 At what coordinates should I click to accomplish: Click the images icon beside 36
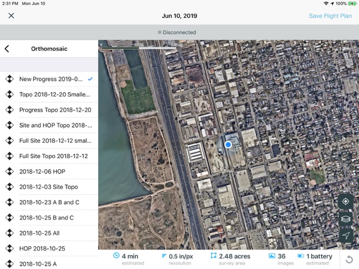click(x=272, y=256)
